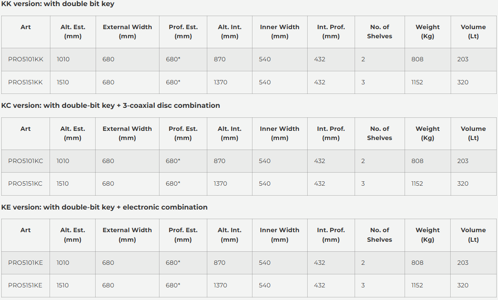Click the PRO5101KC article code
The width and height of the screenshot is (498, 300).
point(25,161)
